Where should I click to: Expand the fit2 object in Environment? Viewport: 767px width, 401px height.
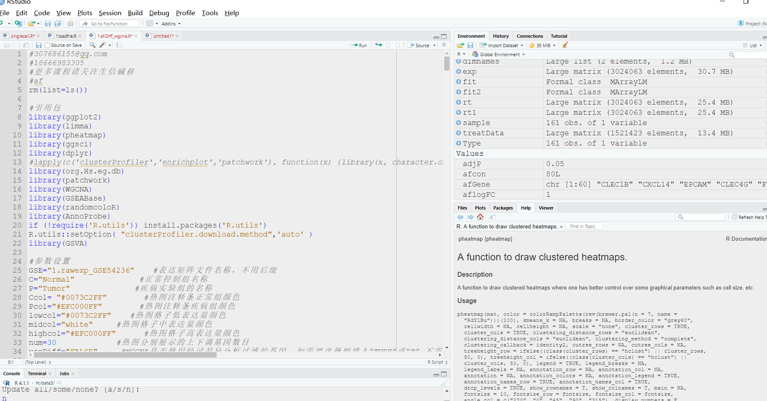click(x=459, y=92)
